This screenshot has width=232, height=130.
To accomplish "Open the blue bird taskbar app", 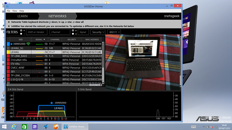I will (46, 127).
